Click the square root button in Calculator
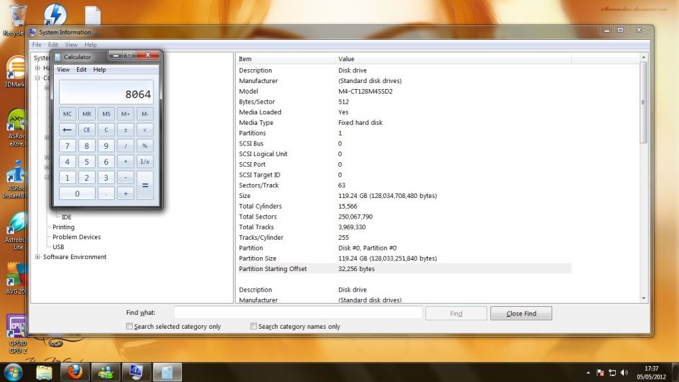 145,130
